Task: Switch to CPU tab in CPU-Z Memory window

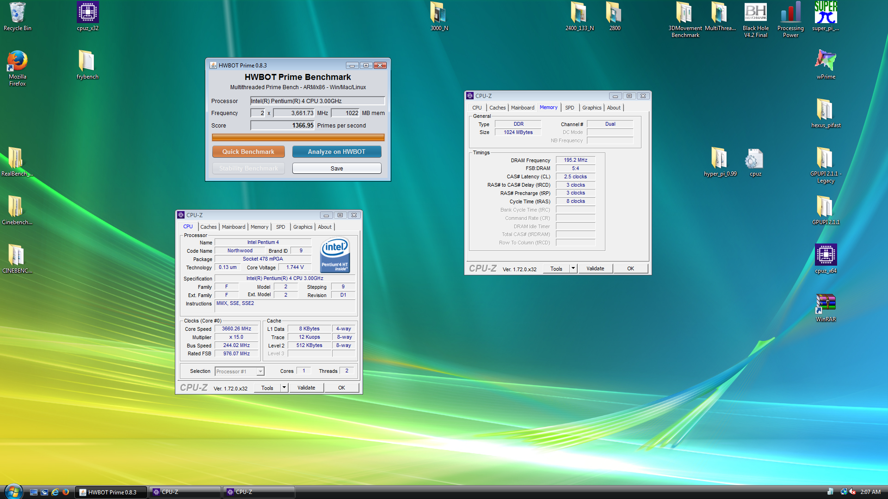Action: coord(477,108)
